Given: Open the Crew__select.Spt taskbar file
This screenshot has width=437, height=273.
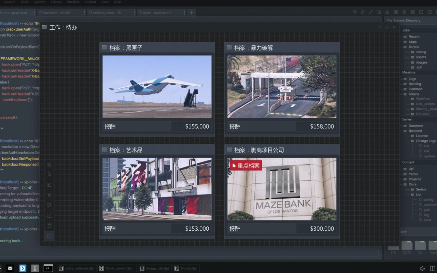Looking at the screenshot, I should [x=117, y=268].
